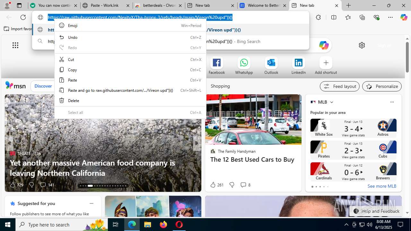Open Task View on taskbar
Screen dimensions: 411x231
[x=116, y=225]
